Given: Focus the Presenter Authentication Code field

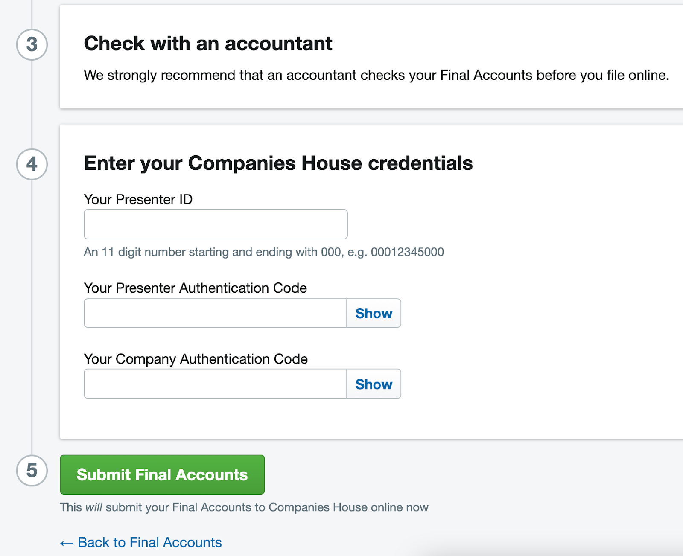Looking at the screenshot, I should click(215, 313).
